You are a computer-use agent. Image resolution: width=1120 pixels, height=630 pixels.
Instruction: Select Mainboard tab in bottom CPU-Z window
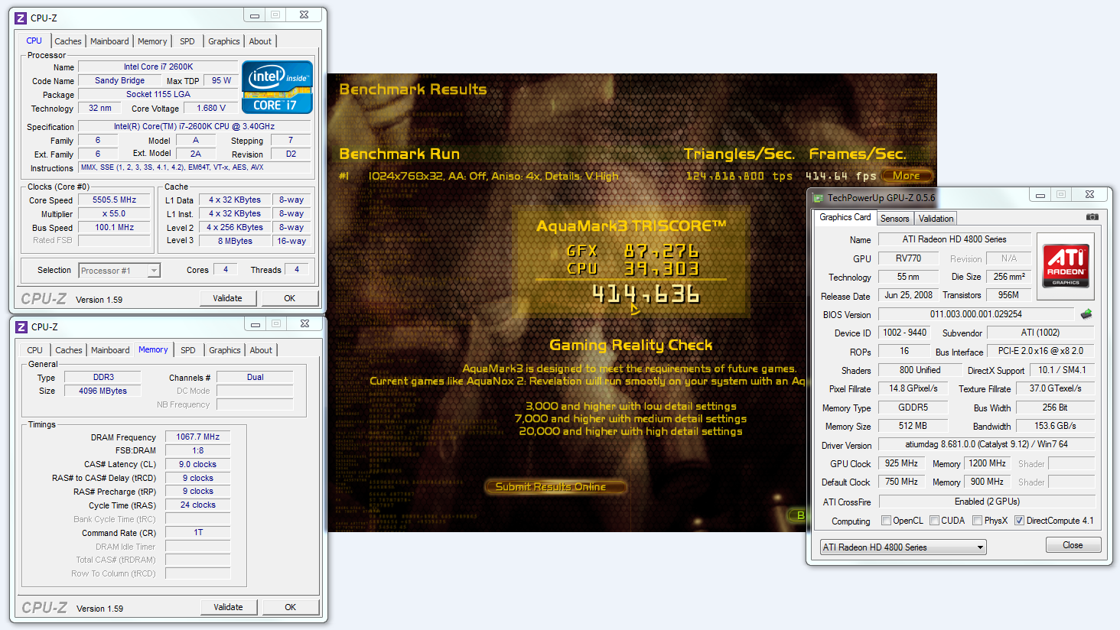[110, 350]
